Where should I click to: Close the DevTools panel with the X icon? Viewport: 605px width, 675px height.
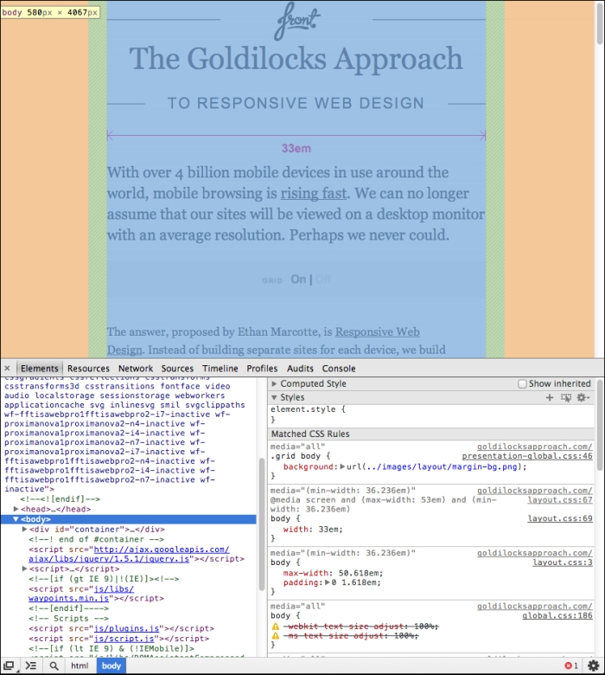(x=7, y=369)
